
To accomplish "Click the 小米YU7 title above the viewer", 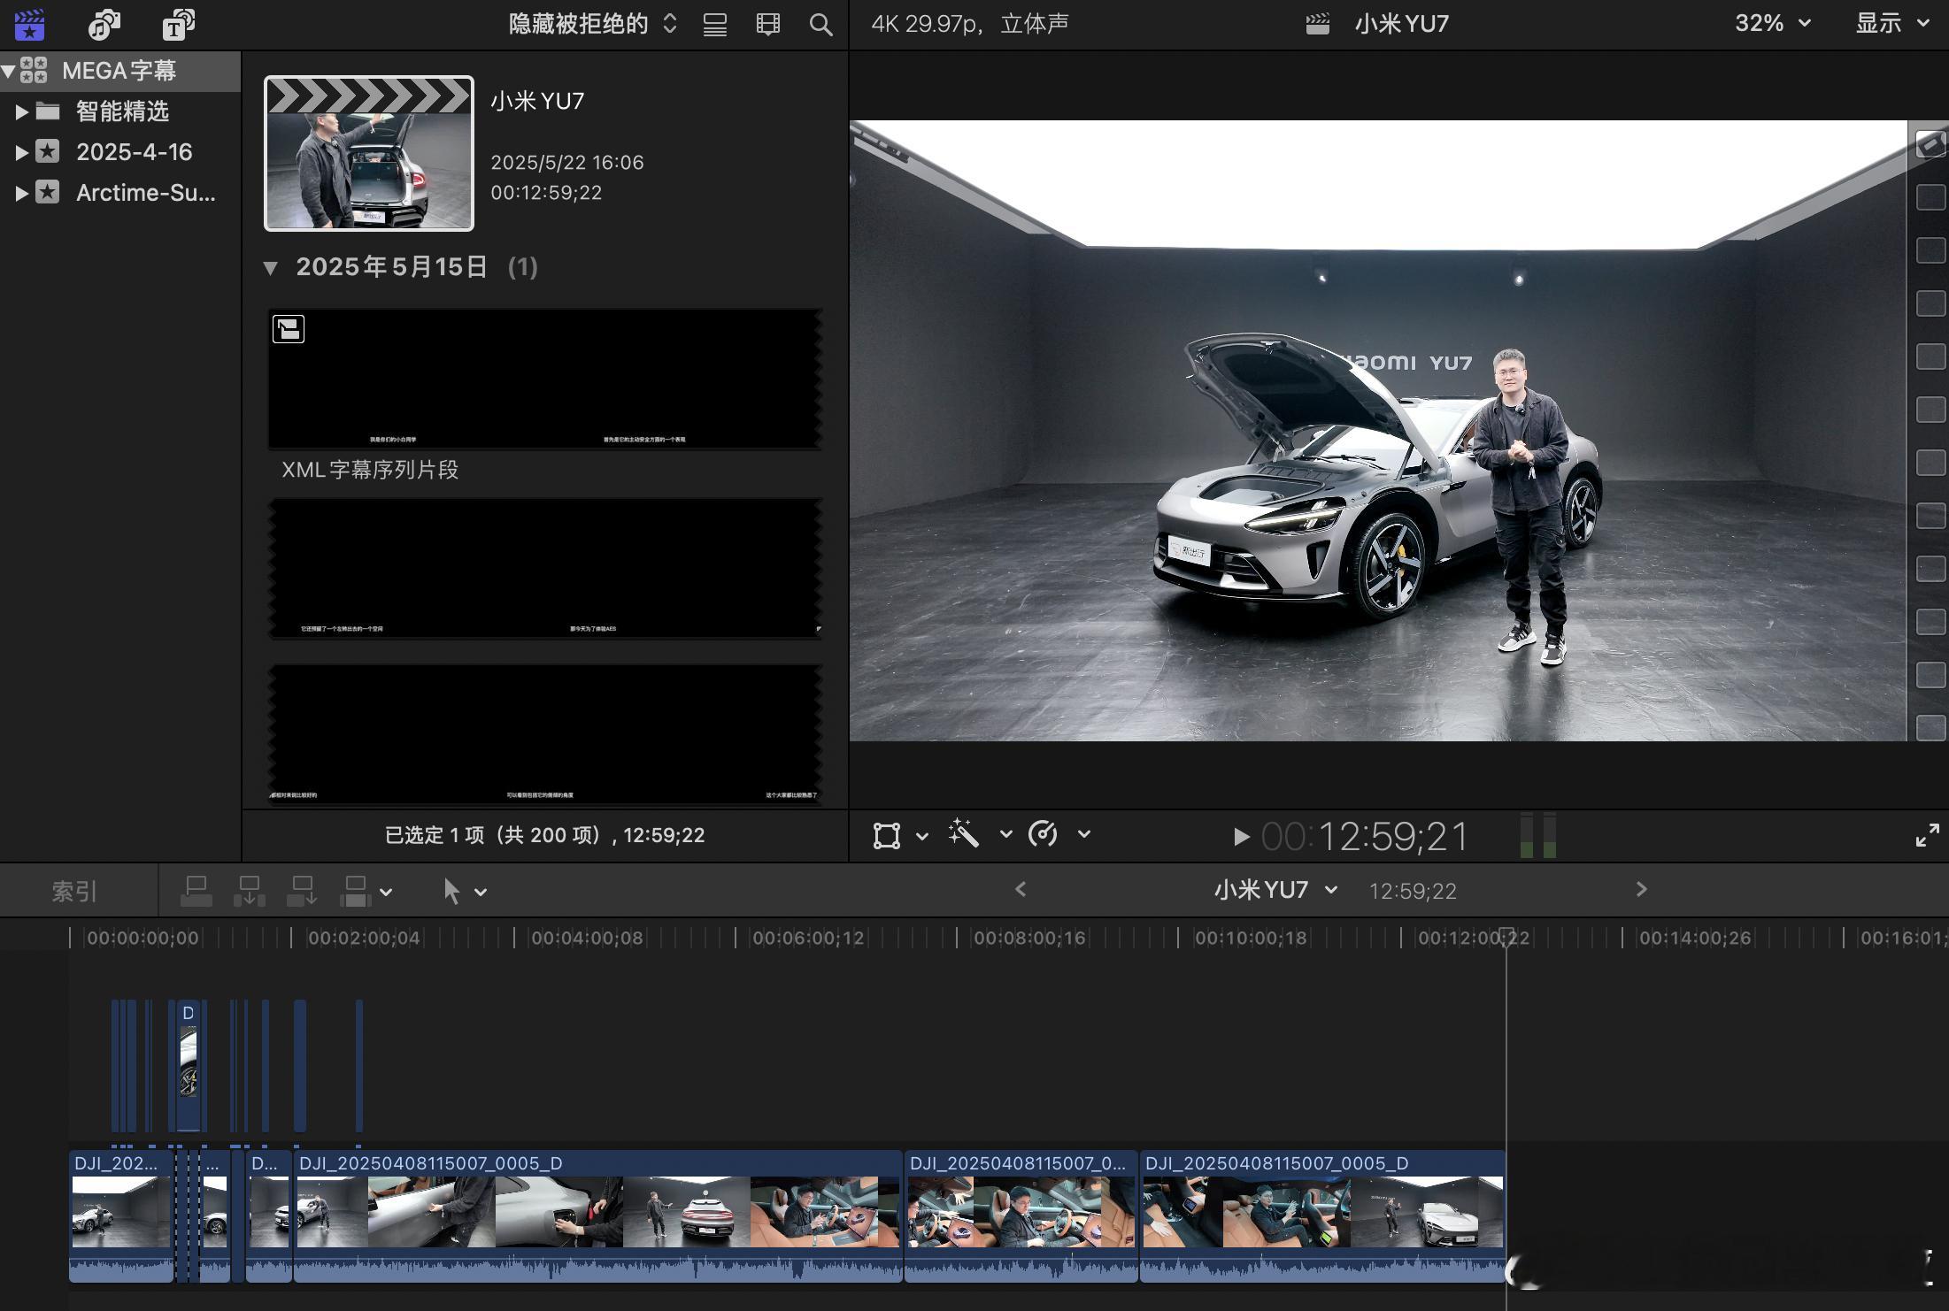I will pyautogui.click(x=1401, y=24).
